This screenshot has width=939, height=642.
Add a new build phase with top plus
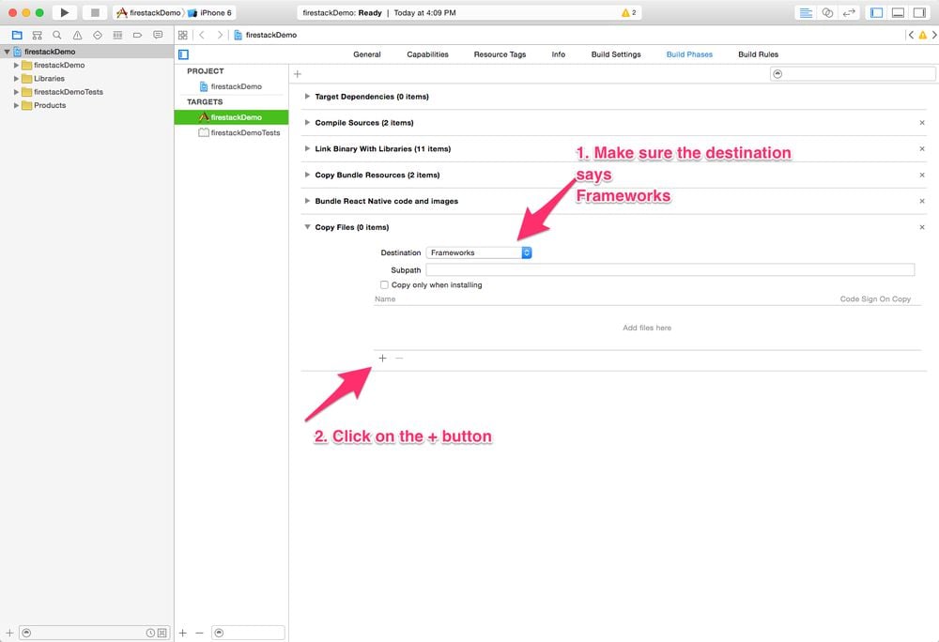tap(298, 74)
